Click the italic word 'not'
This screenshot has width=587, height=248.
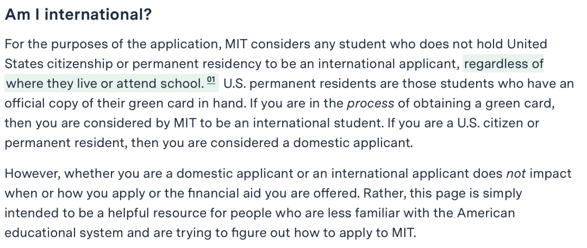tap(516, 174)
